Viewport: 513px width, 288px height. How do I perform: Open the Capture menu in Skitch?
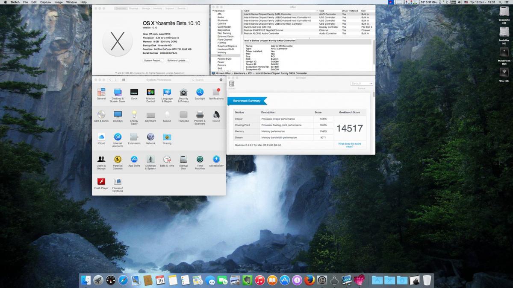click(x=45, y=2)
